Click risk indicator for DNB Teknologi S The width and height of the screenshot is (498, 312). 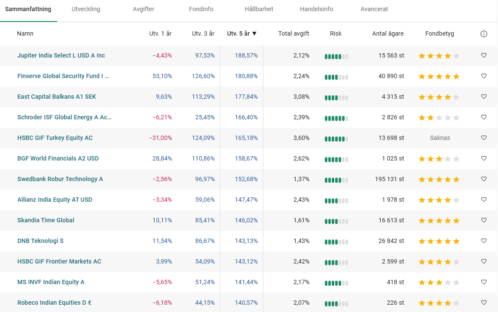point(336,242)
